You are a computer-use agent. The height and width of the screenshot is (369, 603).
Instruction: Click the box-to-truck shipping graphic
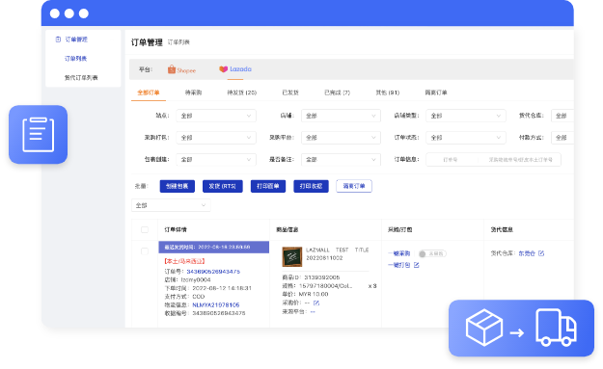tap(521, 329)
